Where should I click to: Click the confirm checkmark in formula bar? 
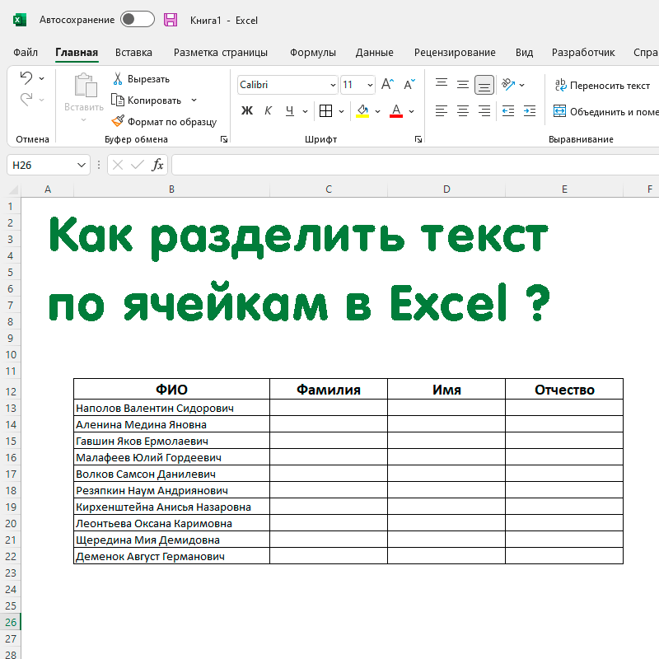pyautogui.click(x=138, y=166)
